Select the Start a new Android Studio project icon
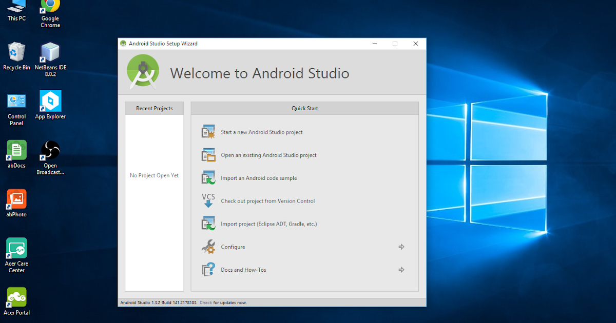The width and height of the screenshot is (616, 323). tap(207, 131)
